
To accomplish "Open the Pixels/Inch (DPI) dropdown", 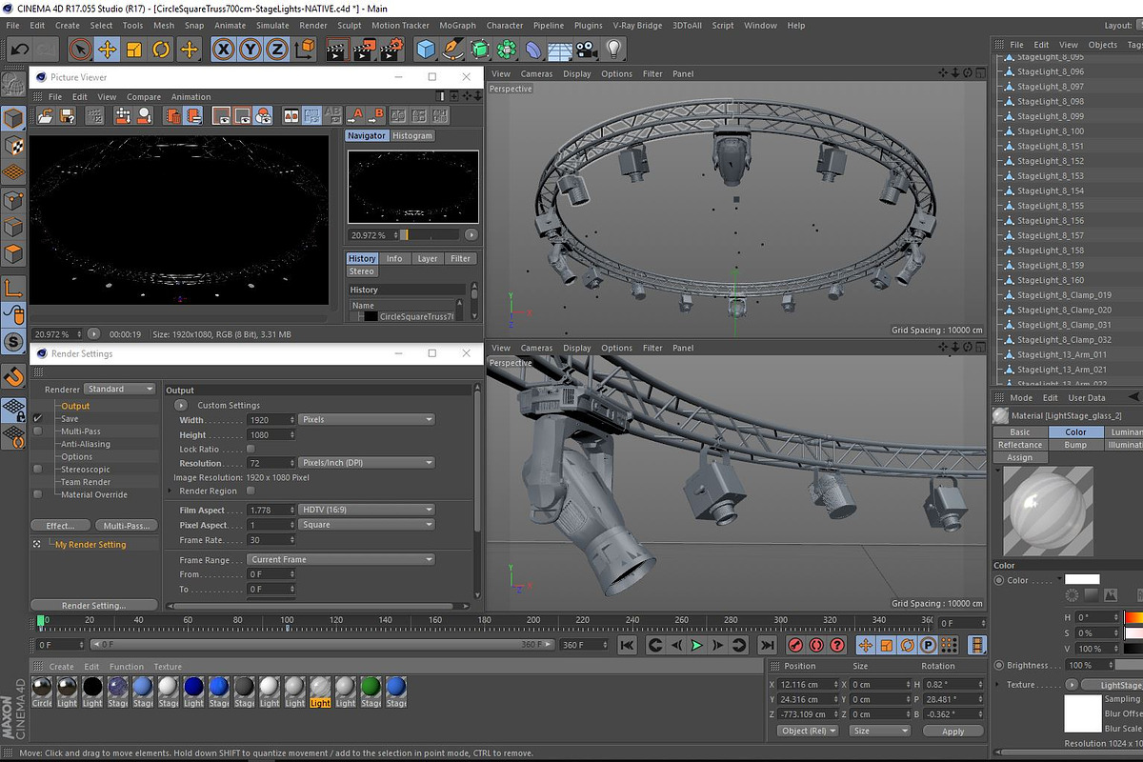I will (367, 463).
